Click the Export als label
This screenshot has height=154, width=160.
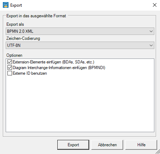[15, 24]
